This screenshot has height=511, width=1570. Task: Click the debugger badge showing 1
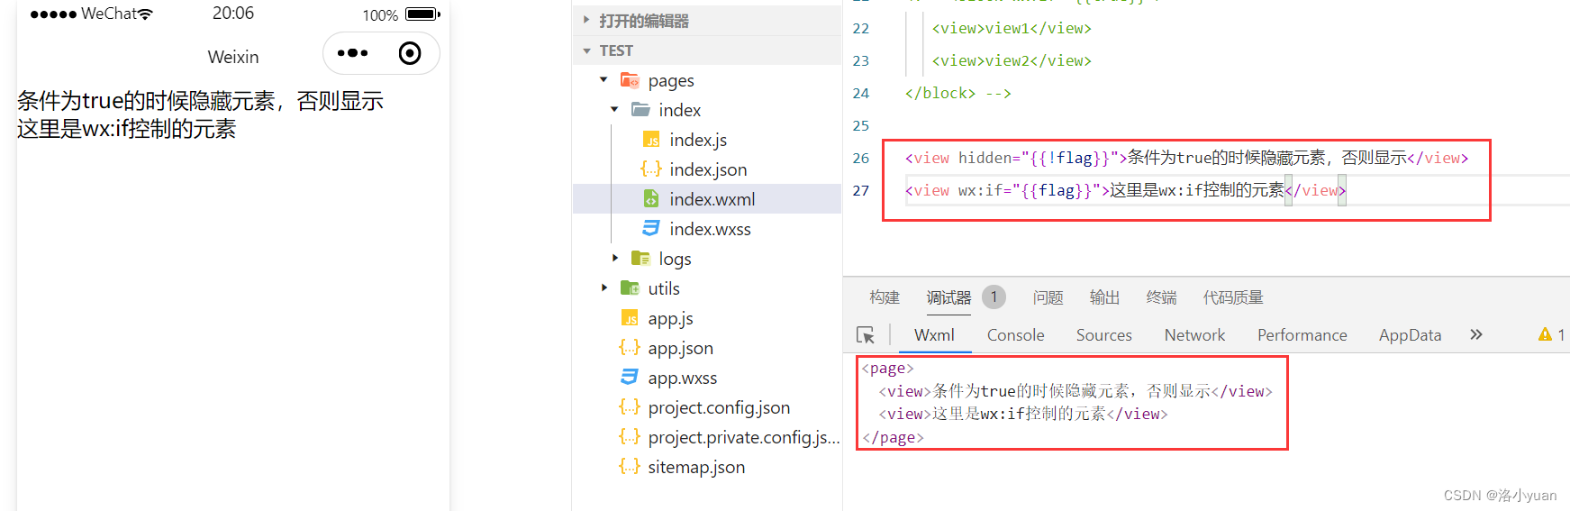tap(994, 297)
